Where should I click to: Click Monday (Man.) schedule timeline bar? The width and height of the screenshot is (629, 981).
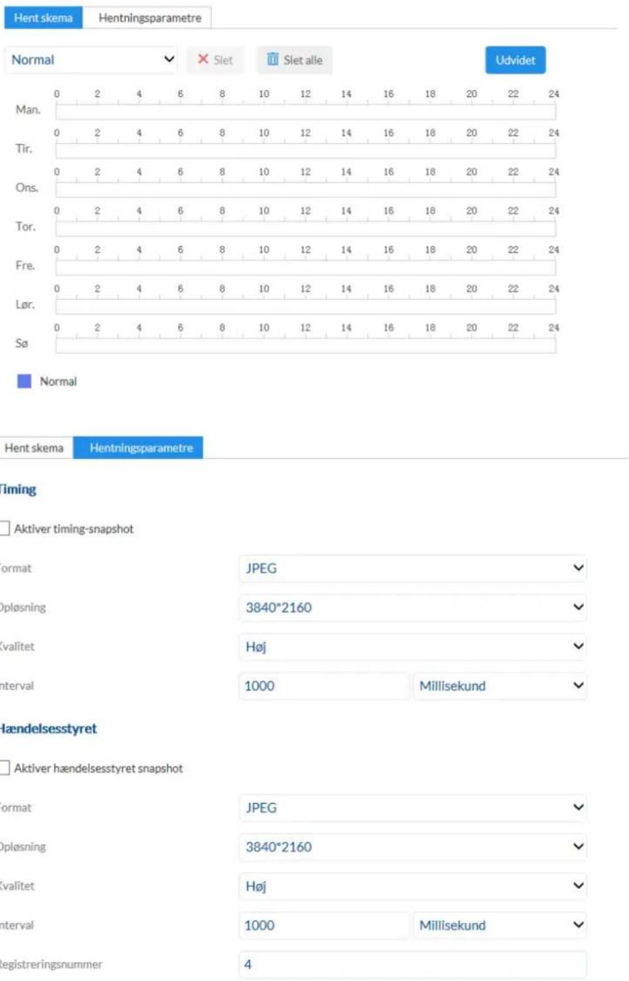[x=306, y=111]
